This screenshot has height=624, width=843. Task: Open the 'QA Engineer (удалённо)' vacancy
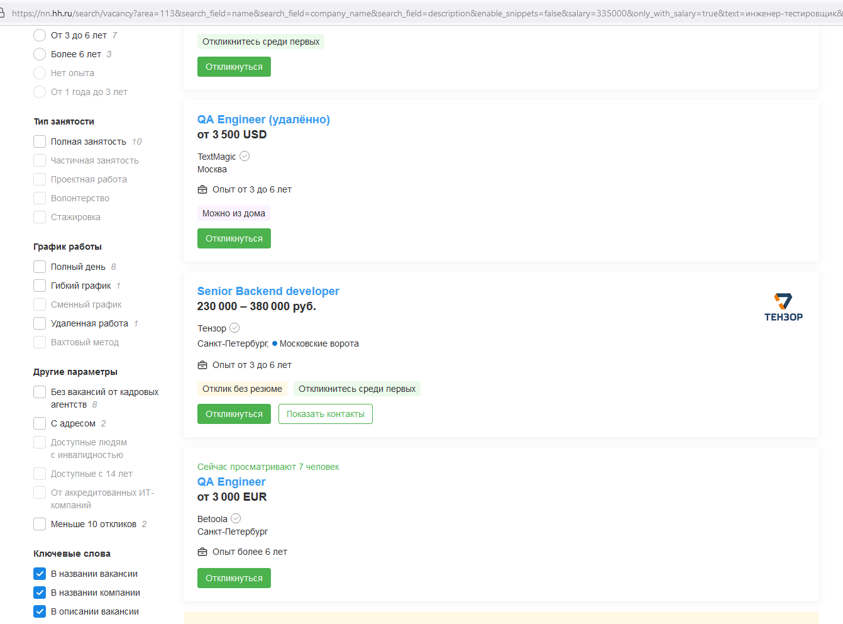(x=263, y=120)
